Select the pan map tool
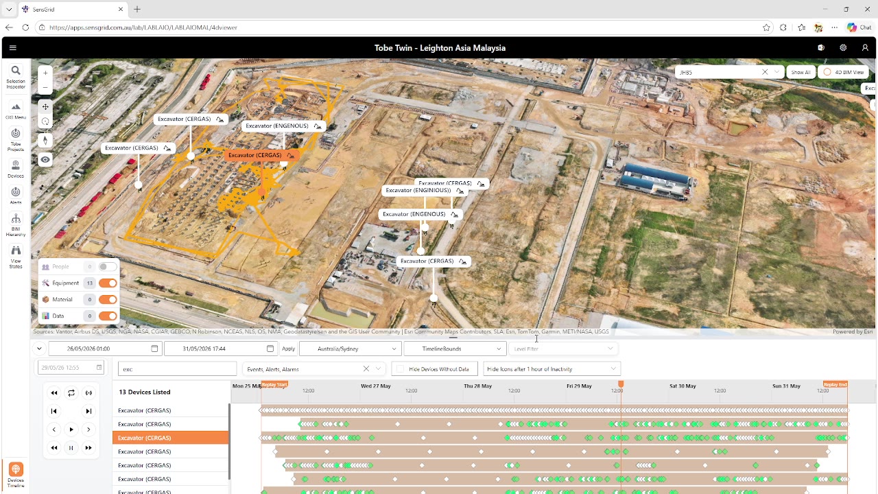The image size is (878, 494). (x=45, y=106)
